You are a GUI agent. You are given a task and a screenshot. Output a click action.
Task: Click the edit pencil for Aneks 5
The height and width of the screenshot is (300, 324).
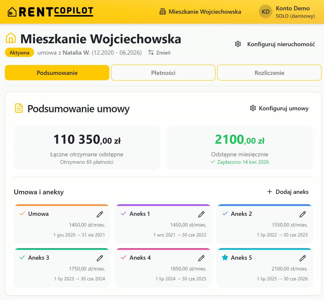pos(302,258)
